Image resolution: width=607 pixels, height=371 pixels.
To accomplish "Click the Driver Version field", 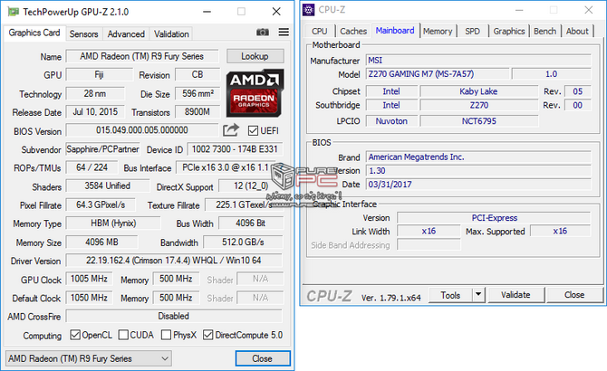I will (174, 261).
